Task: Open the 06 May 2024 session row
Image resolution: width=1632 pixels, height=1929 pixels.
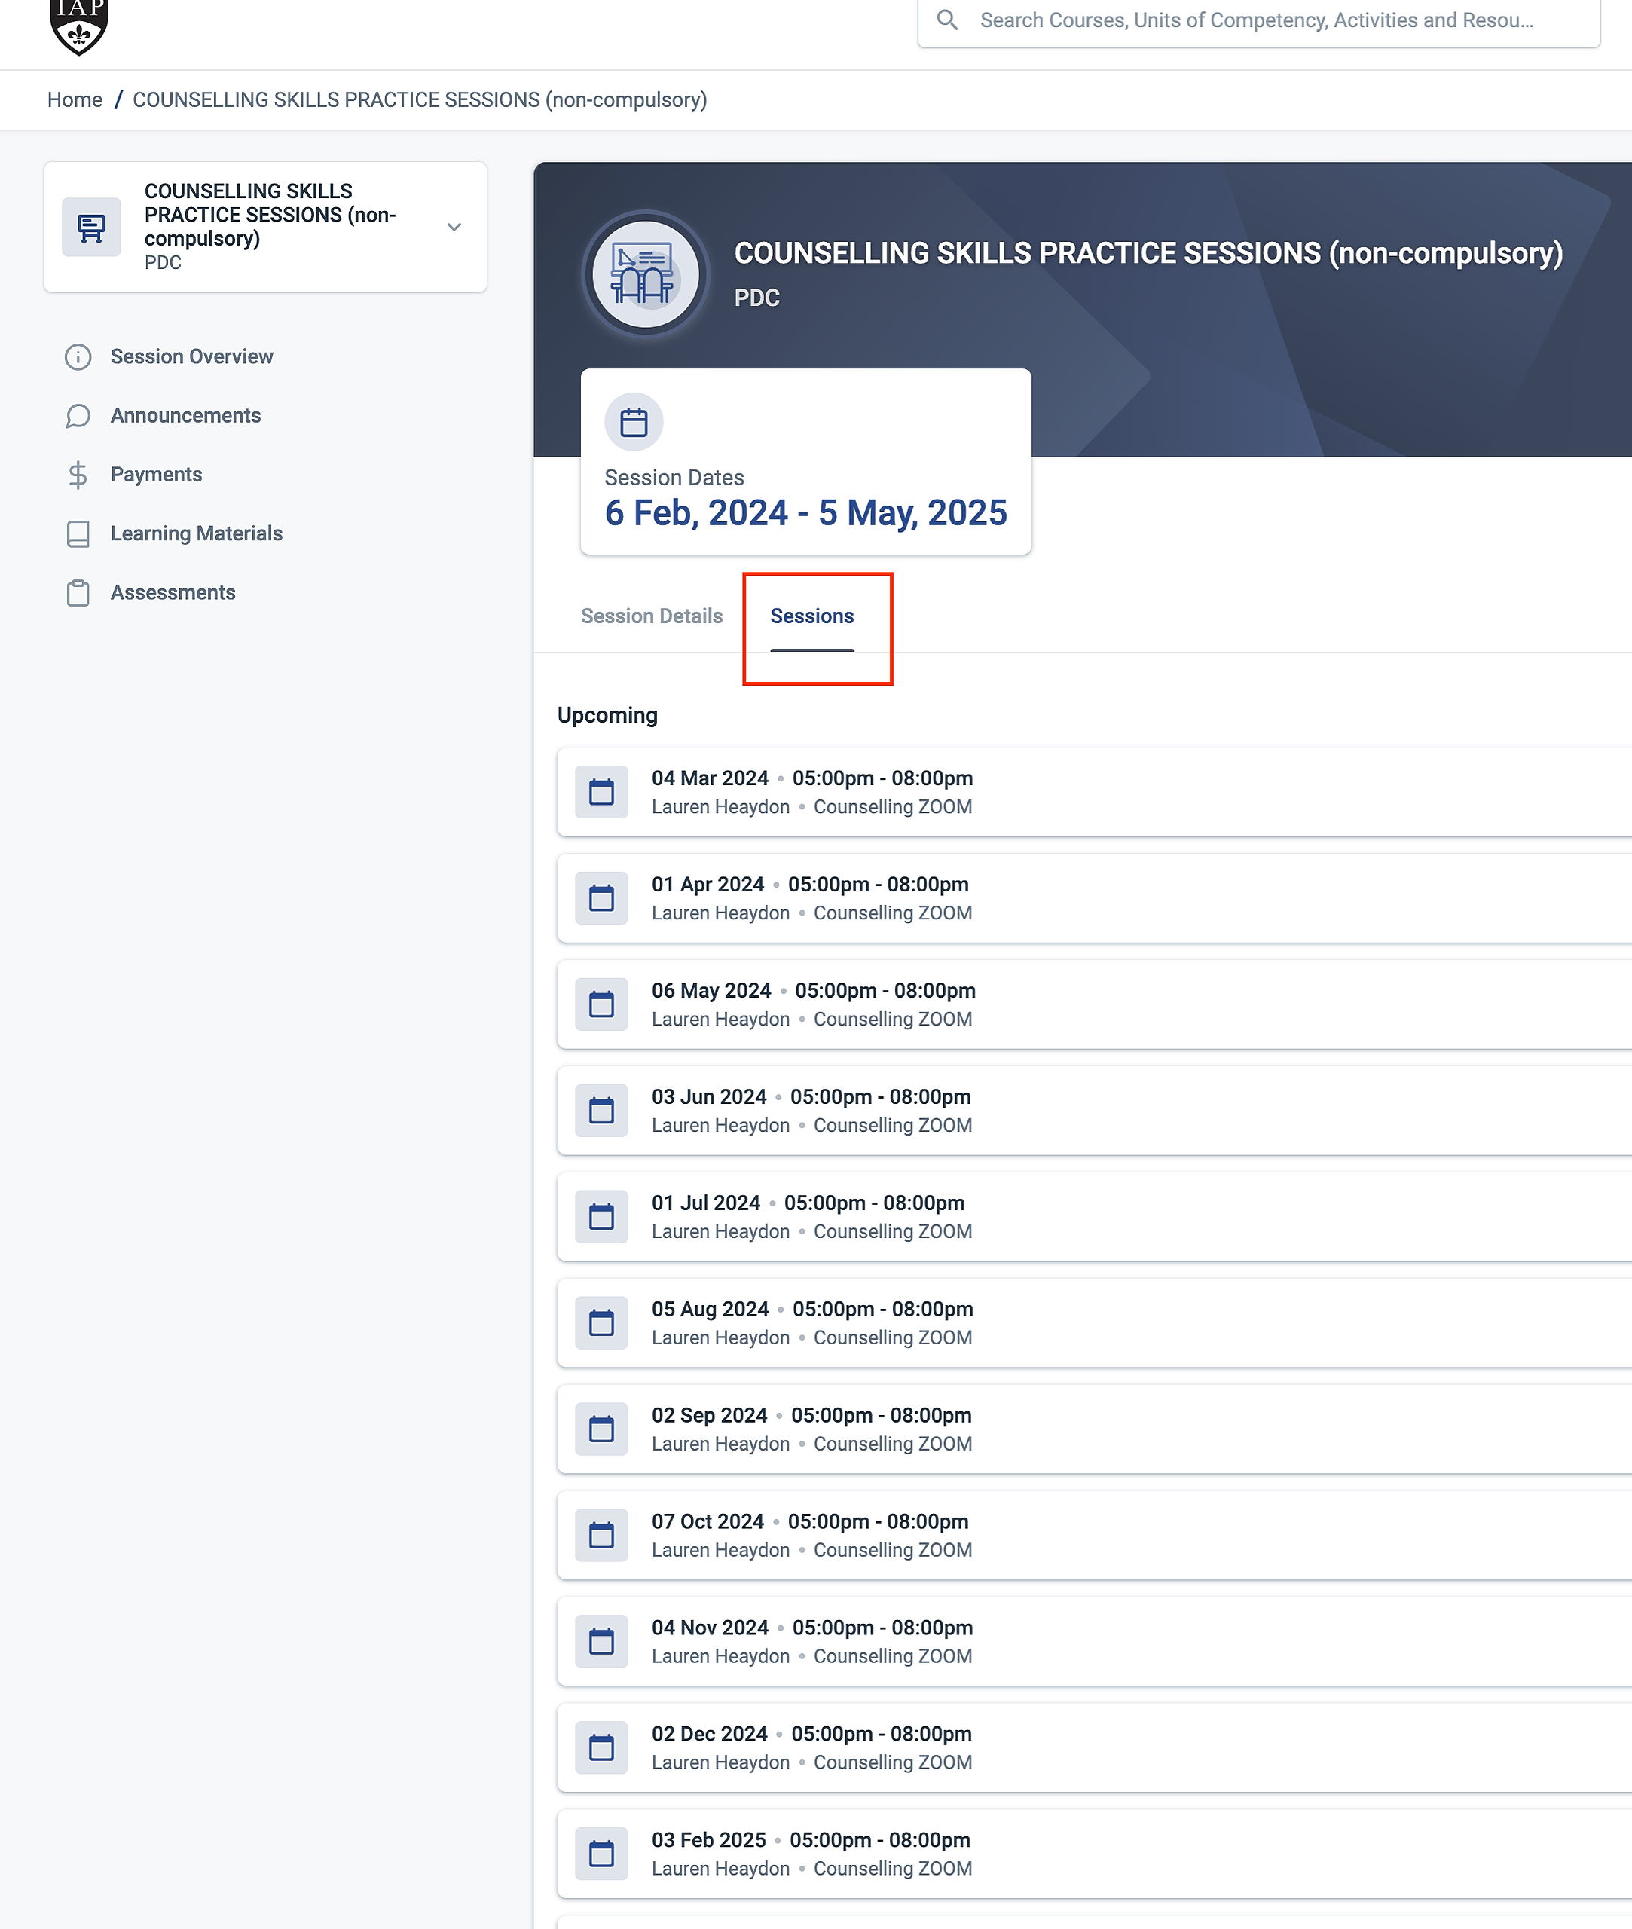Action: (x=1092, y=1004)
